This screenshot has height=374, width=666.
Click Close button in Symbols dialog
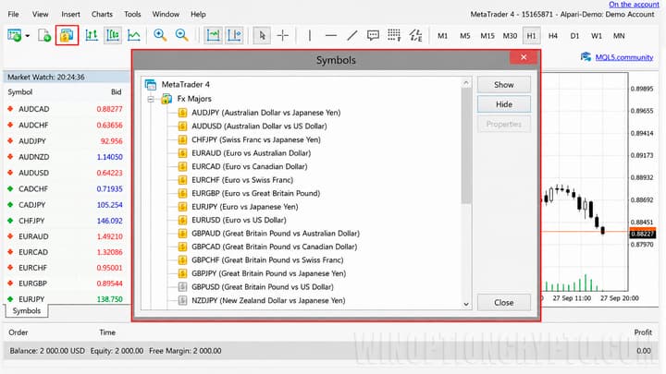click(x=504, y=303)
